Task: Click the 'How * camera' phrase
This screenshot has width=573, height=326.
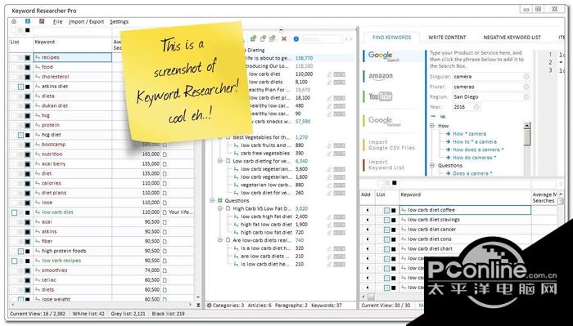Action: click(x=469, y=134)
